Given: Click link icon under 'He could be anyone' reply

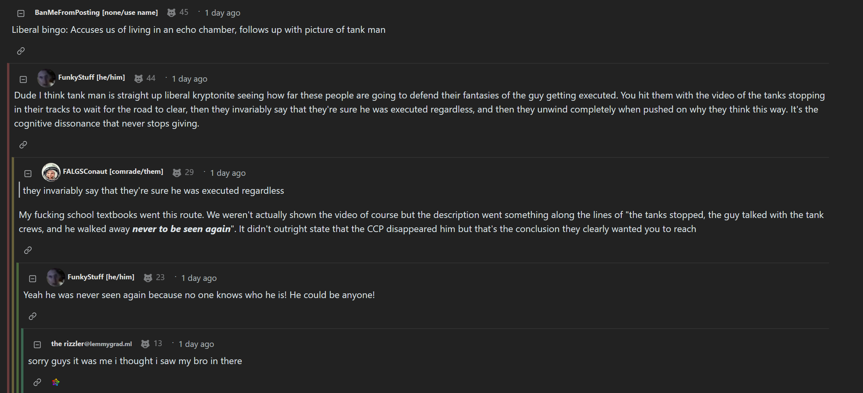Looking at the screenshot, I should click(33, 316).
